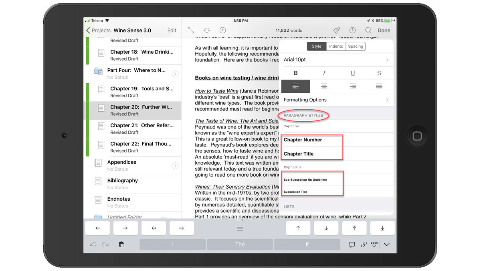
Task: Open Formatting Options
Action: [336, 100]
